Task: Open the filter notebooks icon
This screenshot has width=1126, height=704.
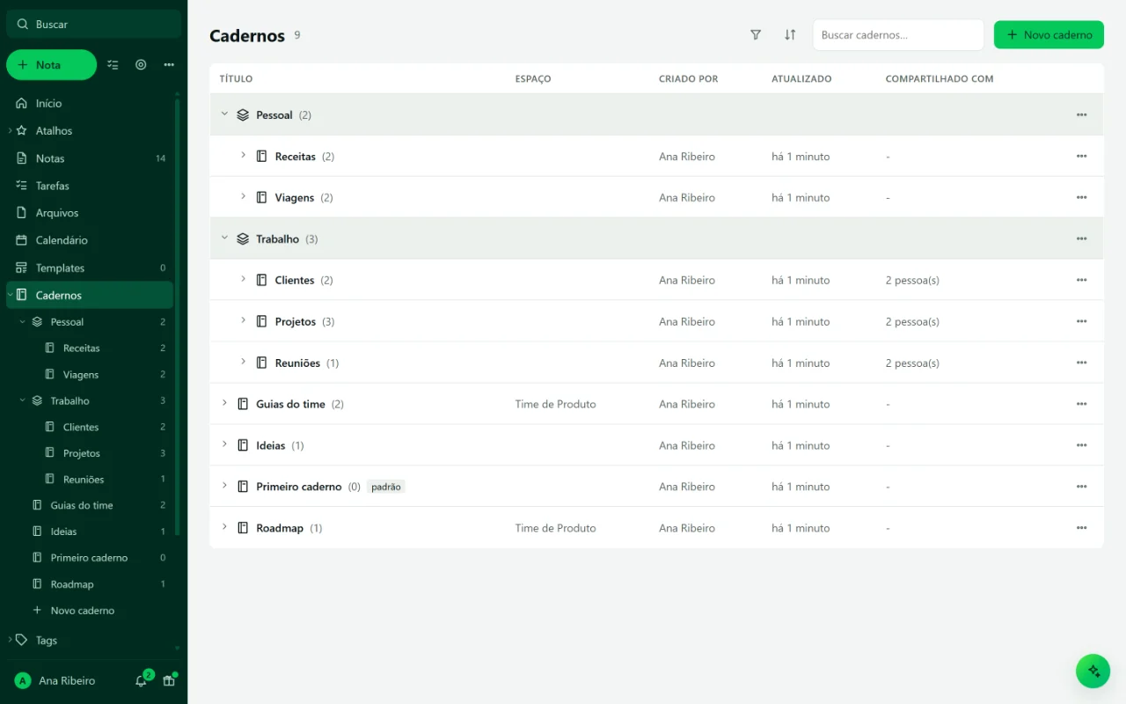Action: 756,35
